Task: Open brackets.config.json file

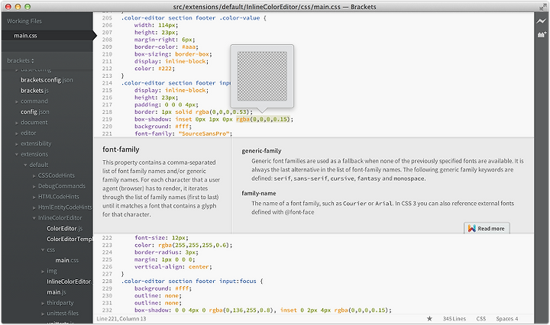Action: coord(47,80)
